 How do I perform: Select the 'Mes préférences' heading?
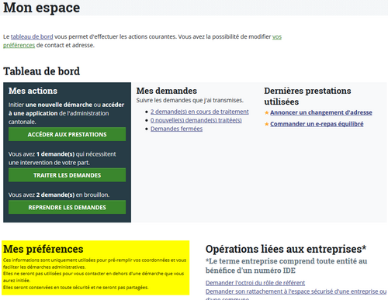point(43,249)
